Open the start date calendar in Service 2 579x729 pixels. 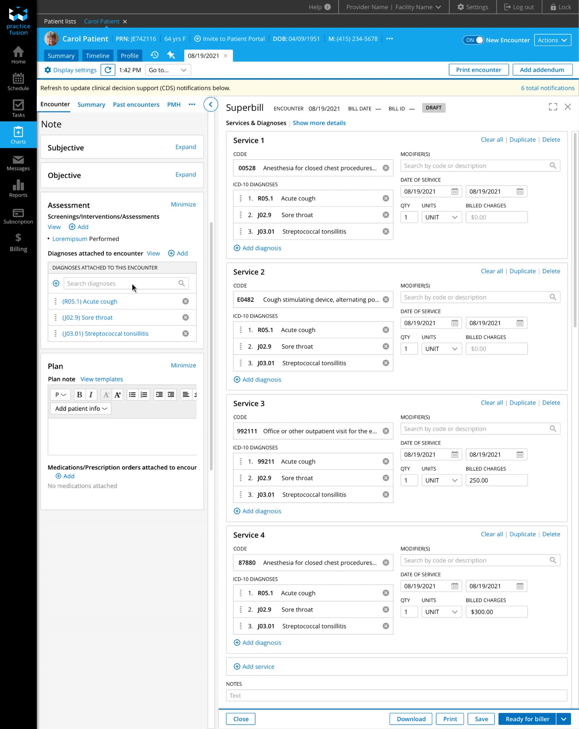point(455,323)
